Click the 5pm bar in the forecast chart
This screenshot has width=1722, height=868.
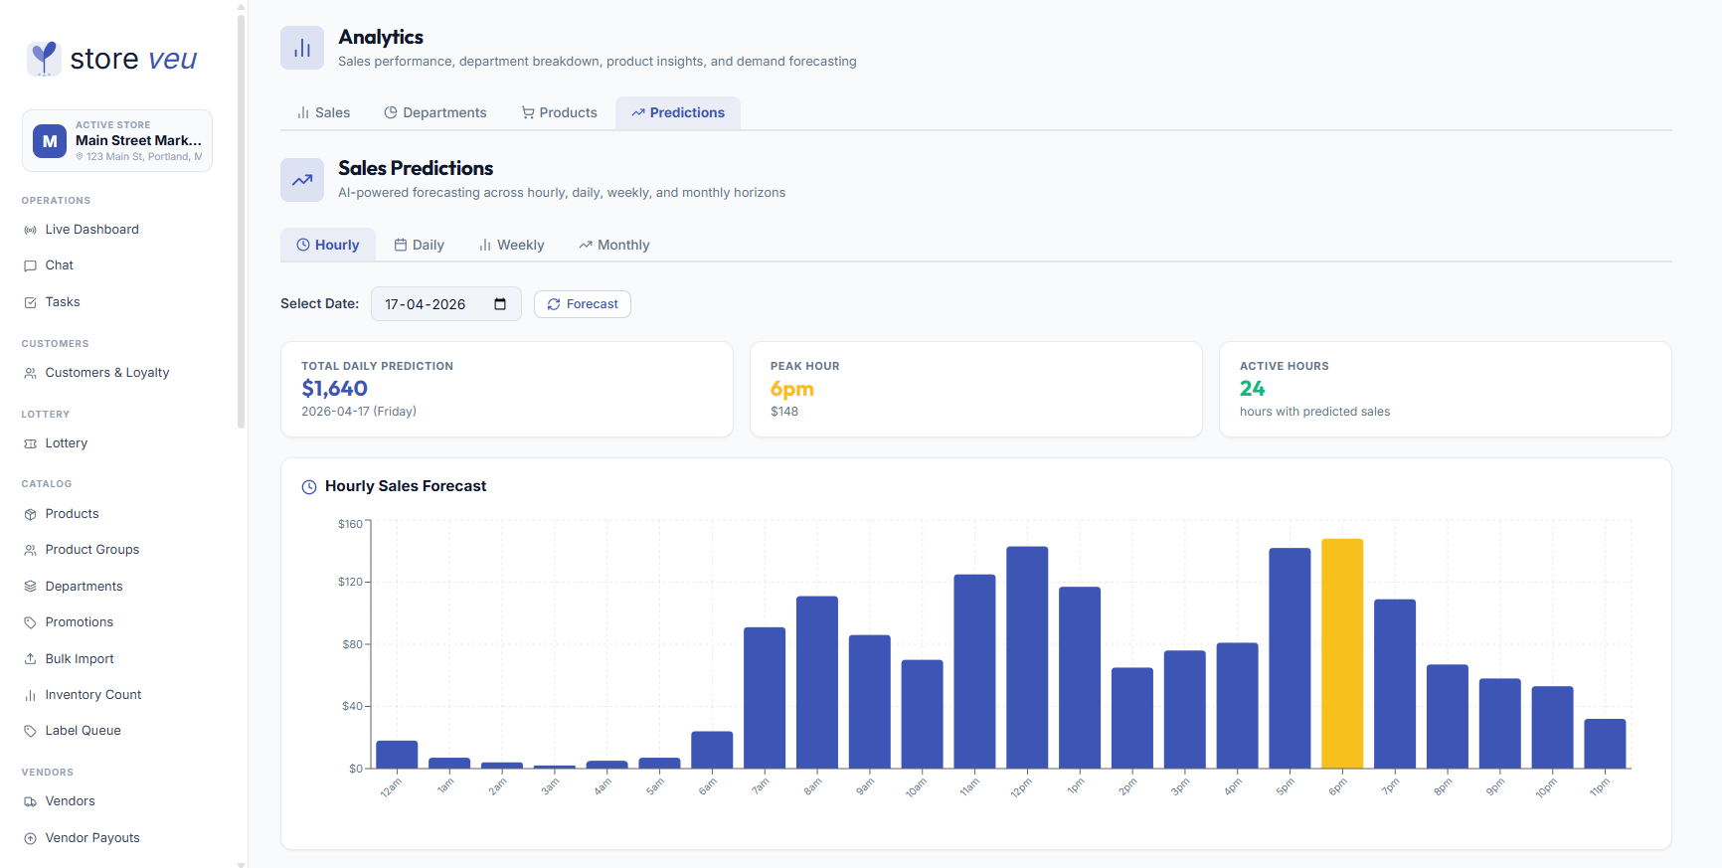1290,658
